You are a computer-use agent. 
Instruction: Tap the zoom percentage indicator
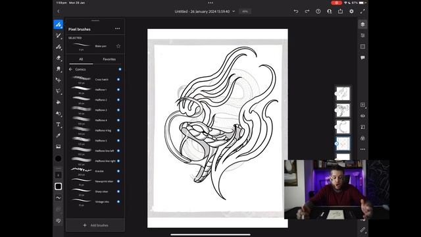245,12
